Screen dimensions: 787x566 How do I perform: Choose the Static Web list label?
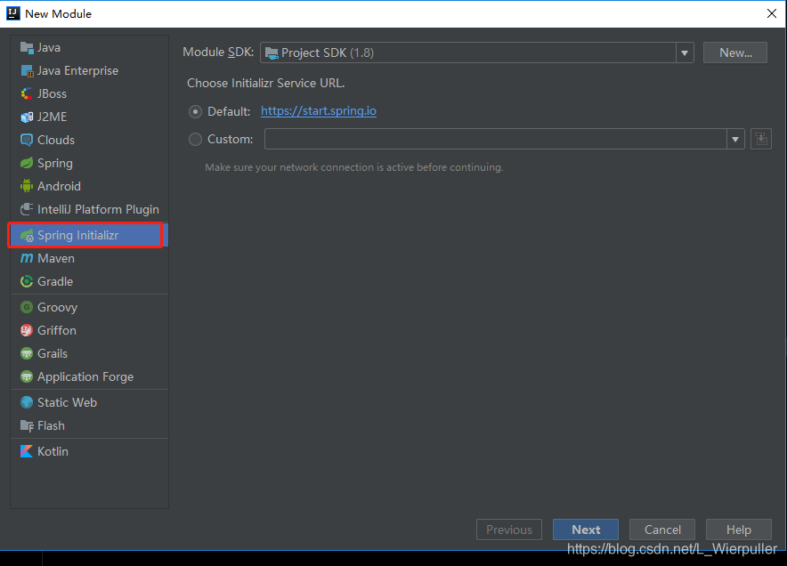click(x=67, y=402)
